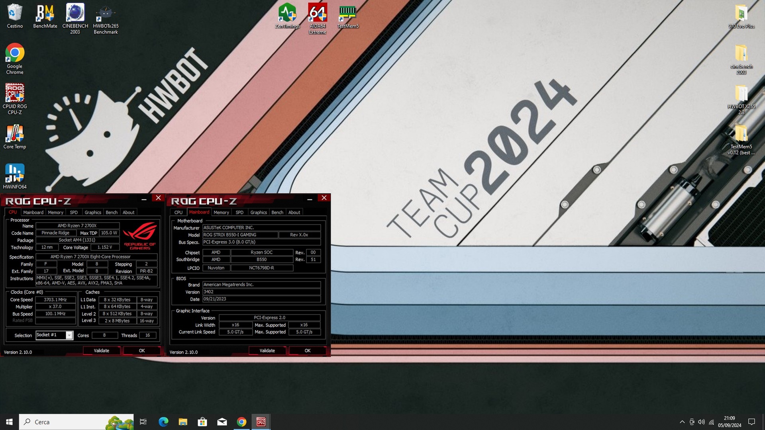The height and width of the screenshot is (430, 765).
Task: Launch TestMem5 desktop shortcut
Action: click(x=348, y=16)
